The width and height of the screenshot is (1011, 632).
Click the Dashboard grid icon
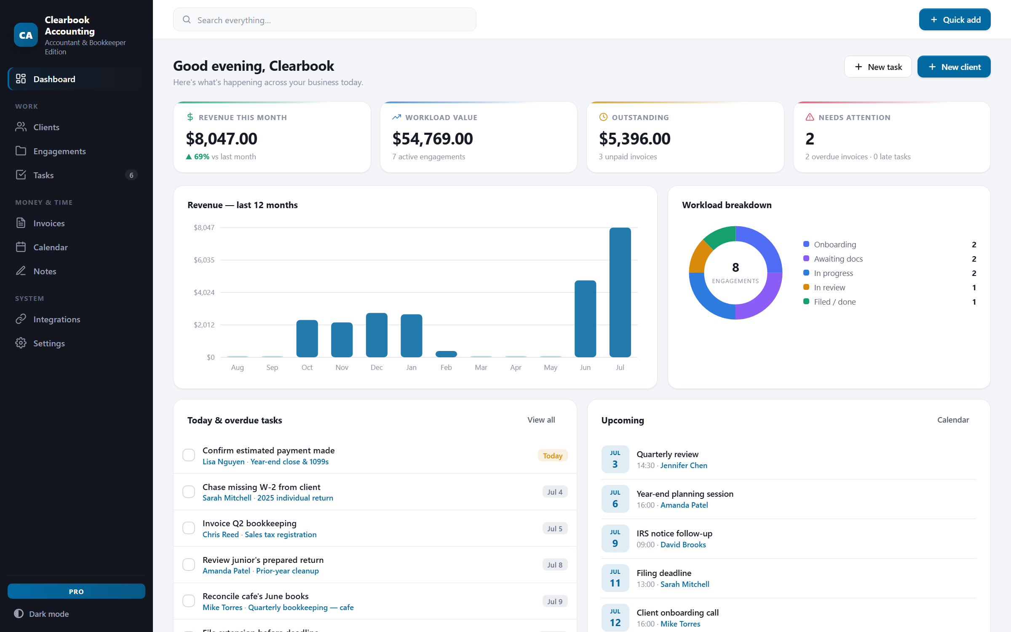21,79
